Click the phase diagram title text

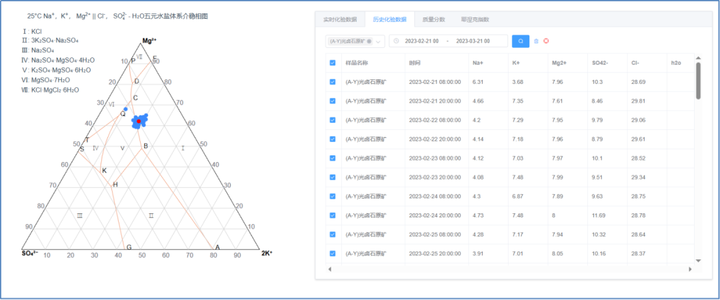click(x=117, y=16)
